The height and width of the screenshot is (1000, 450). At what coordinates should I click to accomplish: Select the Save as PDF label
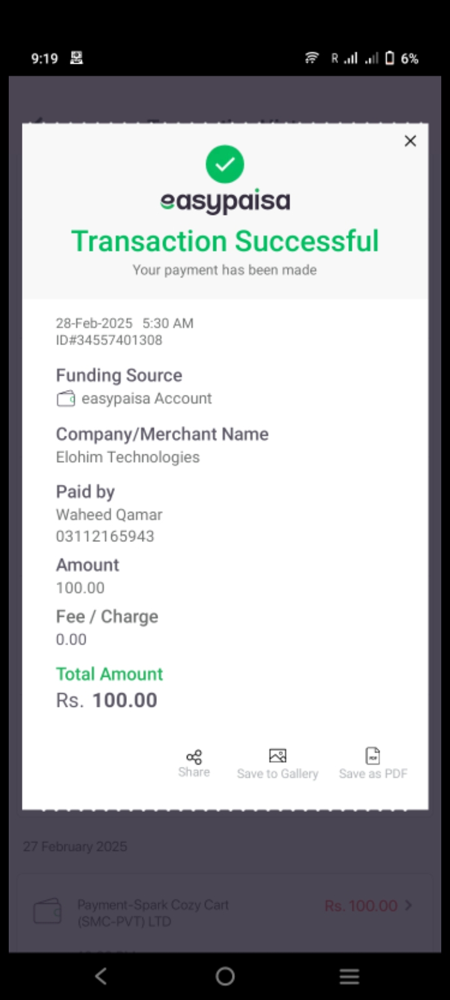point(373,774)
